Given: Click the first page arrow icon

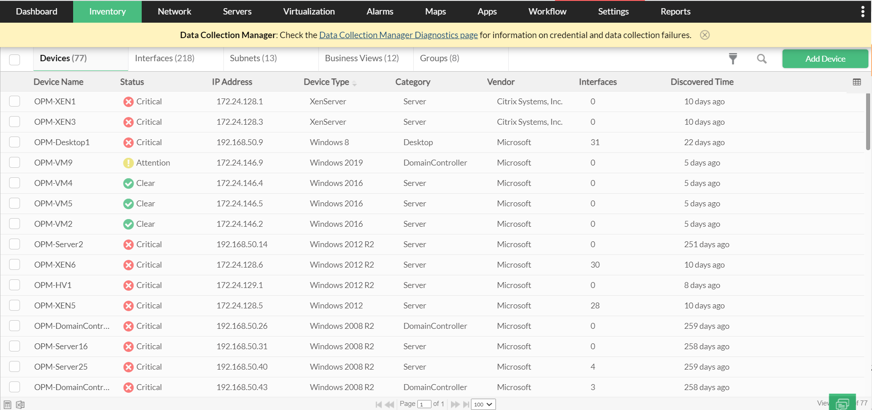Looking at the screenshot, I should tap(378, 404).
